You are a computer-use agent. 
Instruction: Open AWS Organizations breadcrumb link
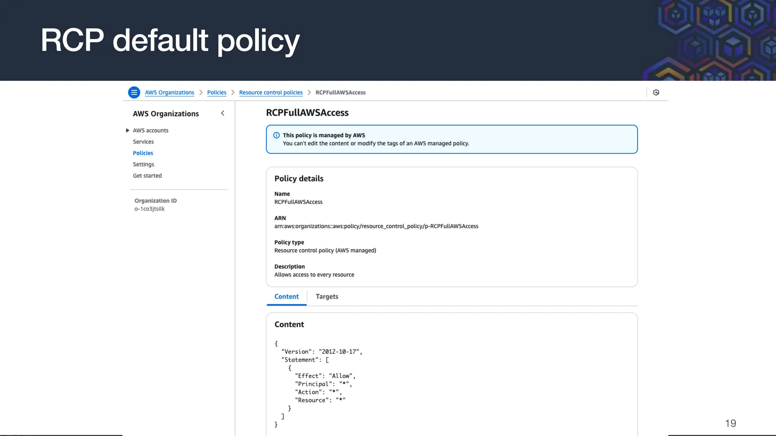pyautogui.click(x=169, y=92)
